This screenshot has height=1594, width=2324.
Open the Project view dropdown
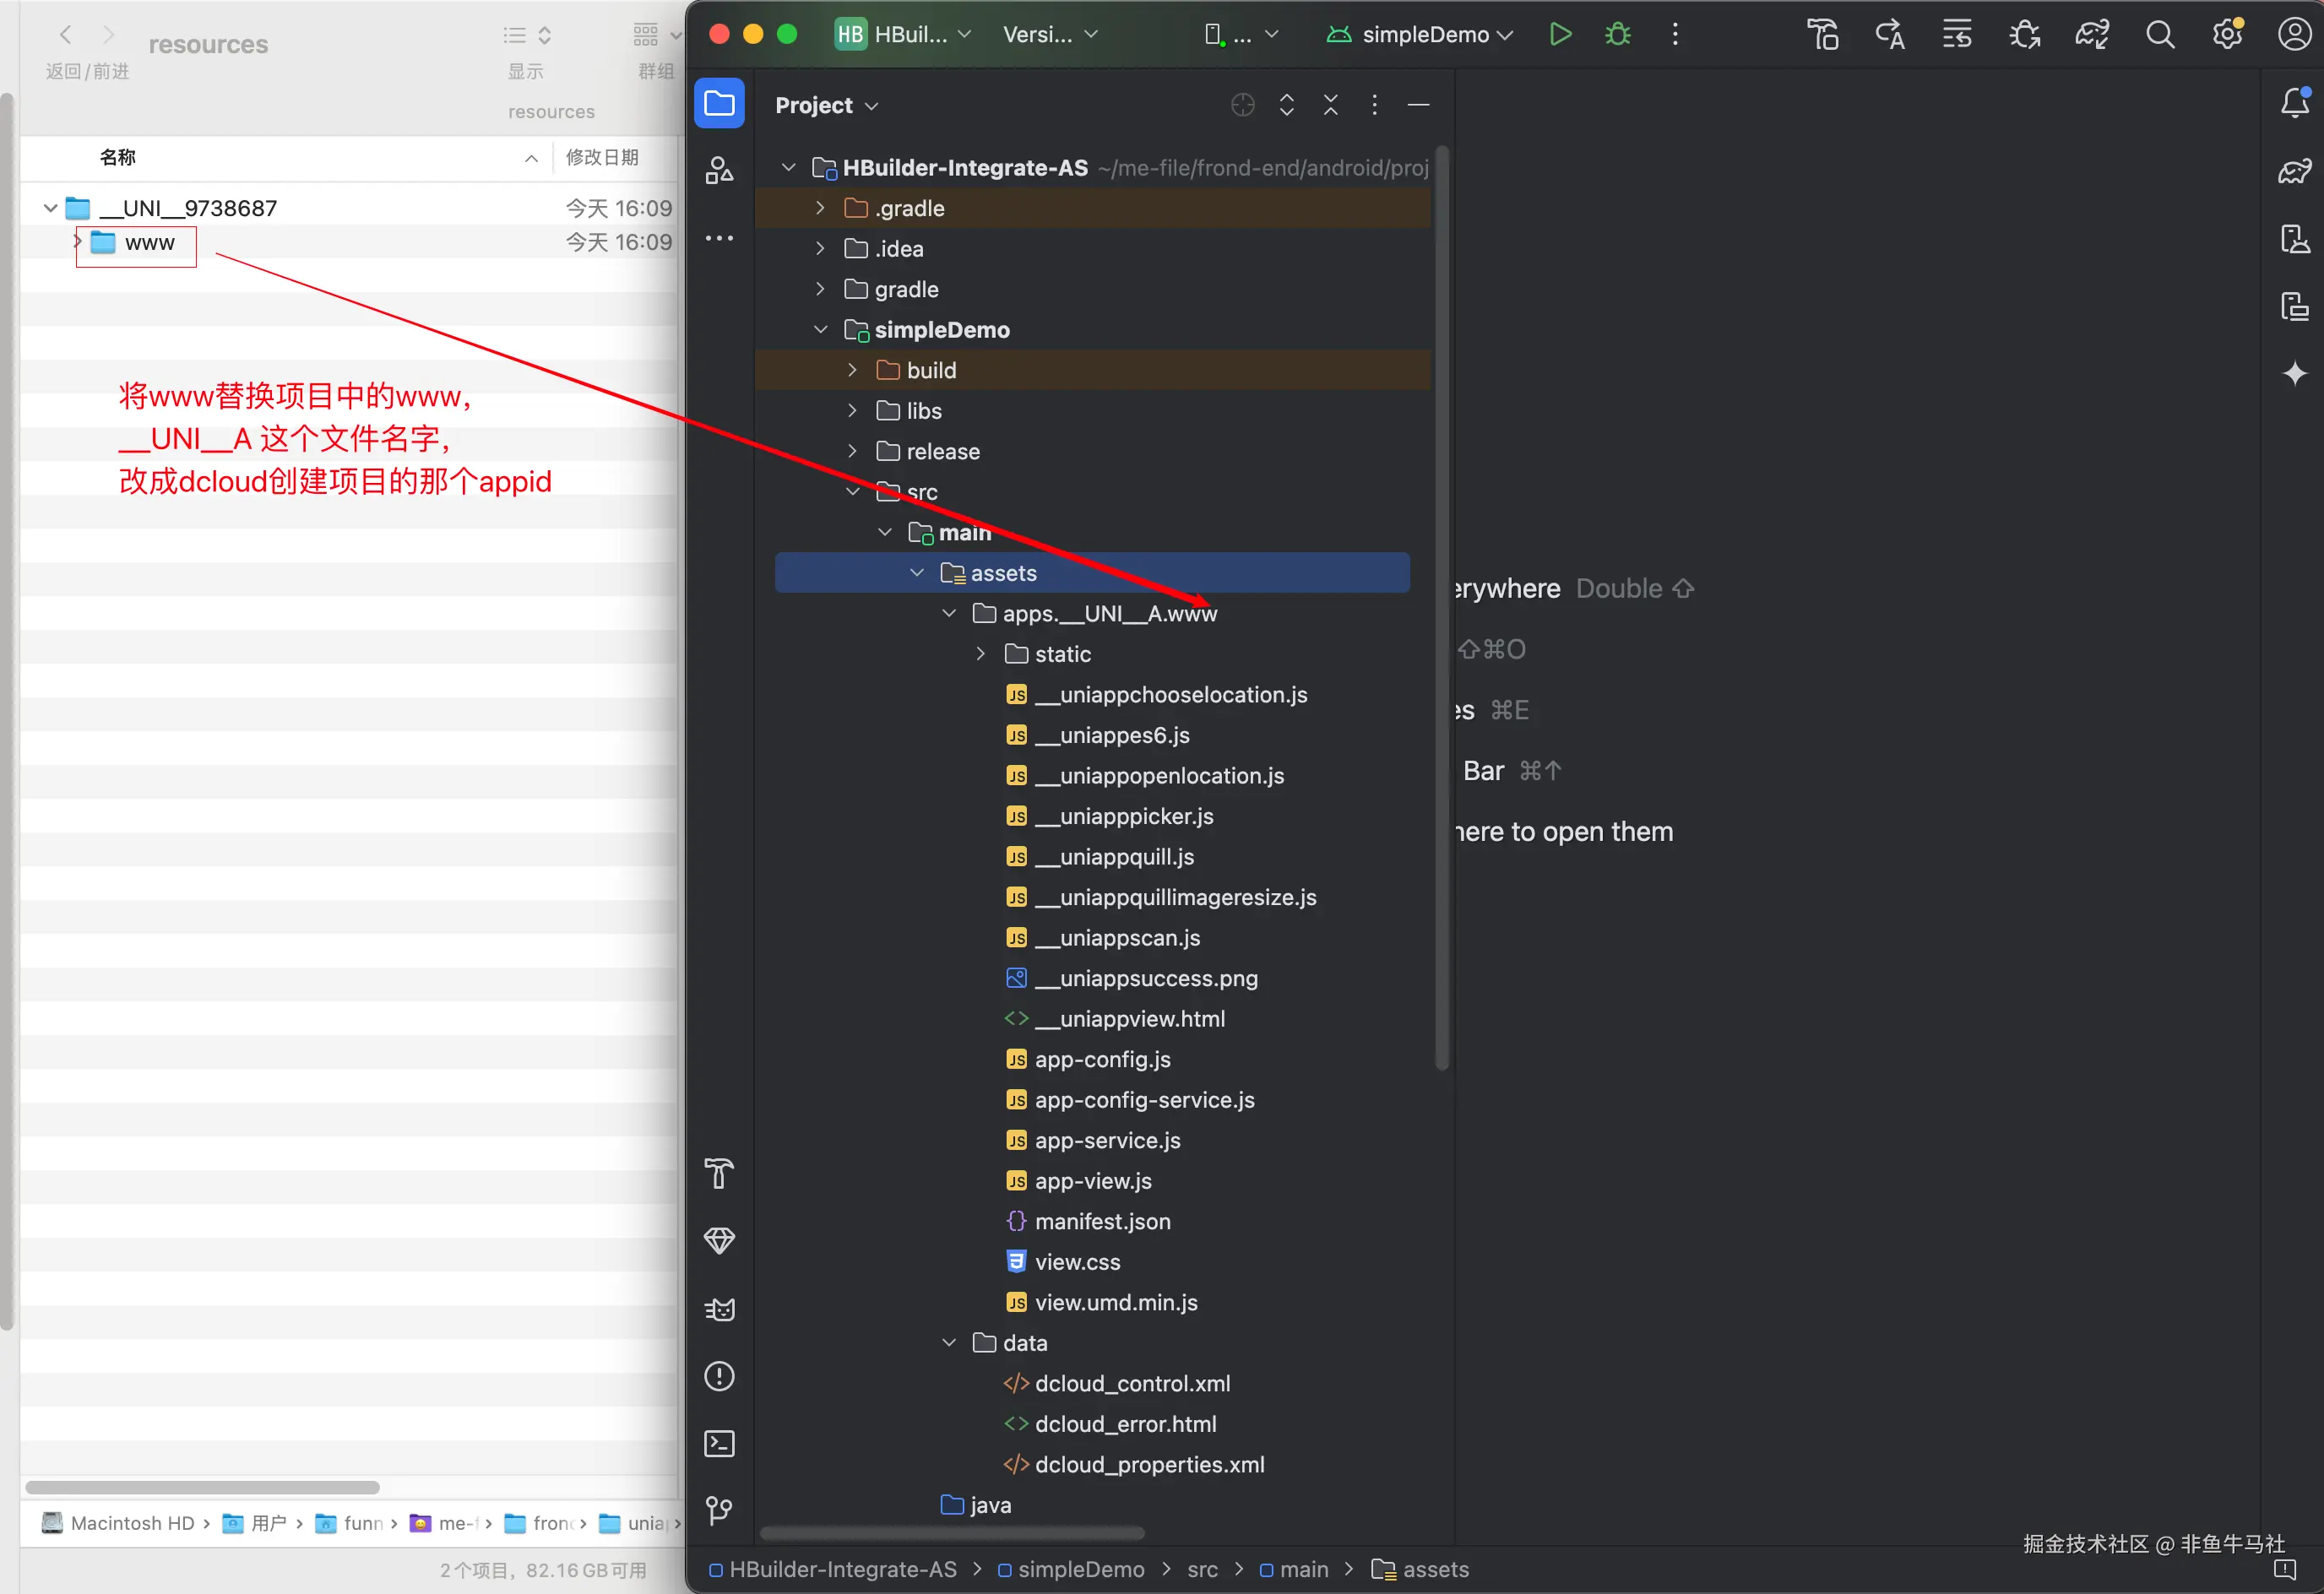click(x=826, y=105)
